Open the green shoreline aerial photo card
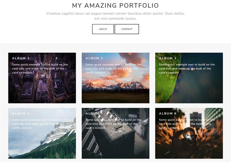Viewport: 231px width, 162px height. click(x=189, y=78)
